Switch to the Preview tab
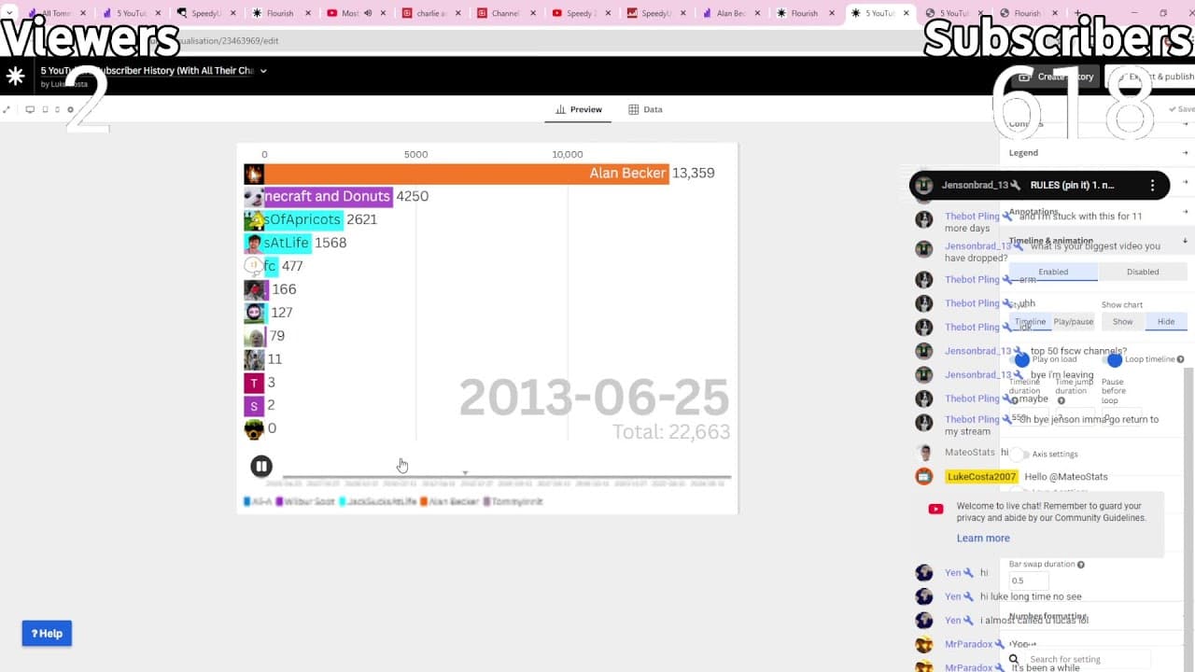This screenshot has width=1195, height=672. [x=579, y=109]
